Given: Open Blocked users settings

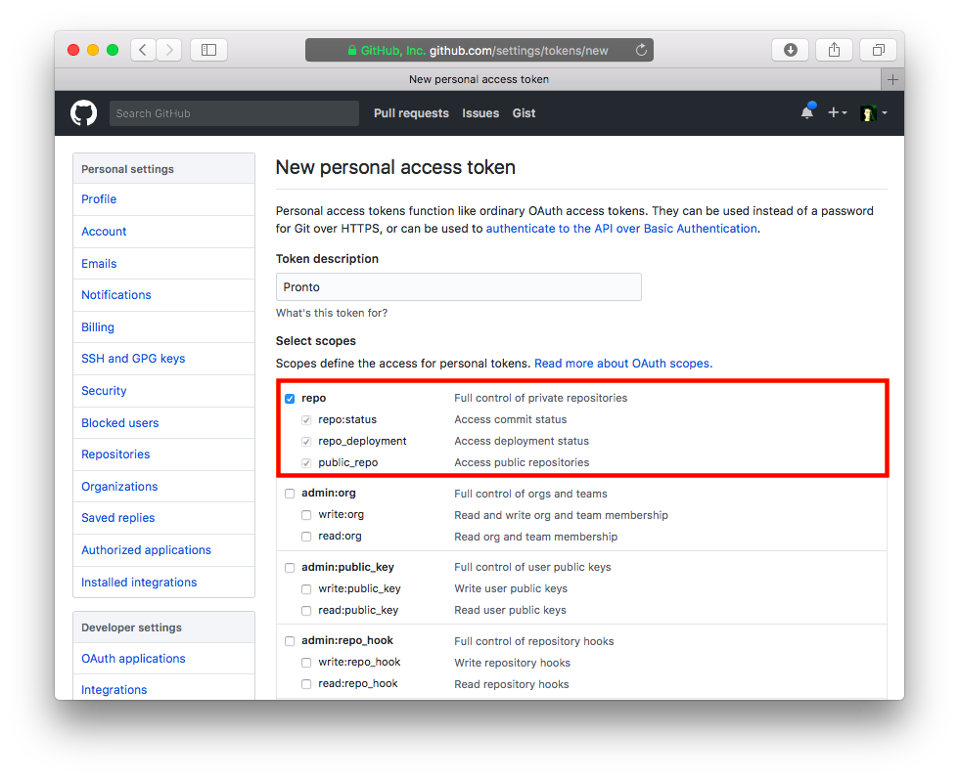Looking at the screenshot, I should [x=119, y=423].
